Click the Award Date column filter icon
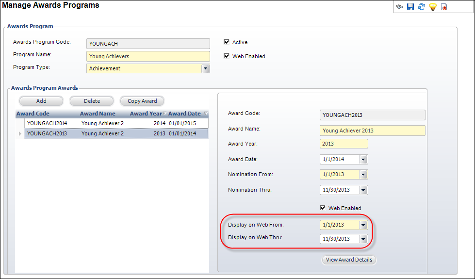 [x=206, y=114]
